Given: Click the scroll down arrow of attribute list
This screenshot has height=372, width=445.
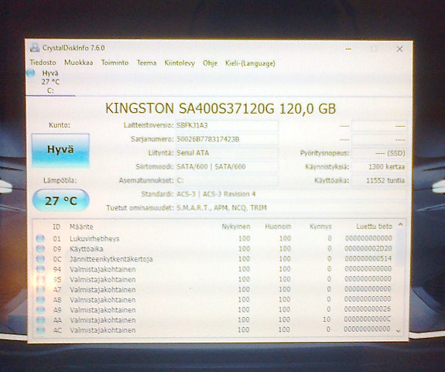Looking at the screenshot, I should tap(399, 331).
